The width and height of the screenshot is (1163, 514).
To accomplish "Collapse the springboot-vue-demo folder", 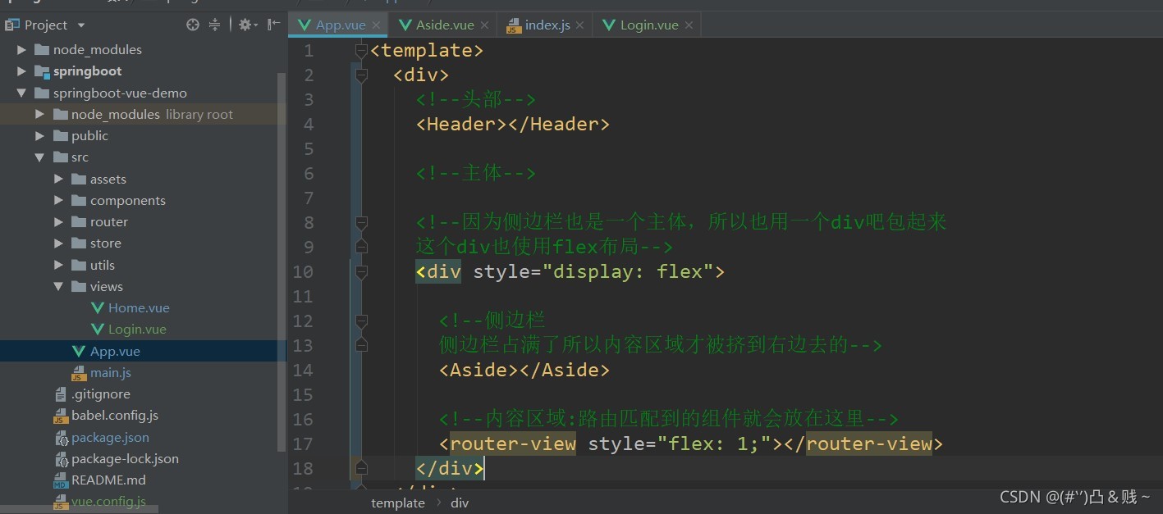I will point(21,93).
